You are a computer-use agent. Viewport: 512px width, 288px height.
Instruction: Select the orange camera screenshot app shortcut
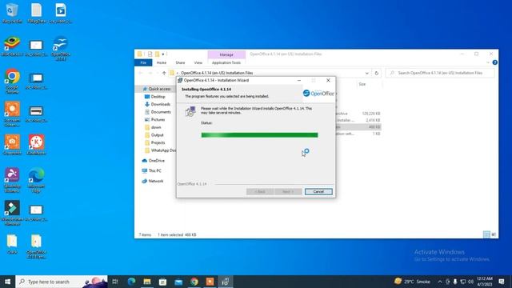click(12, 145)
